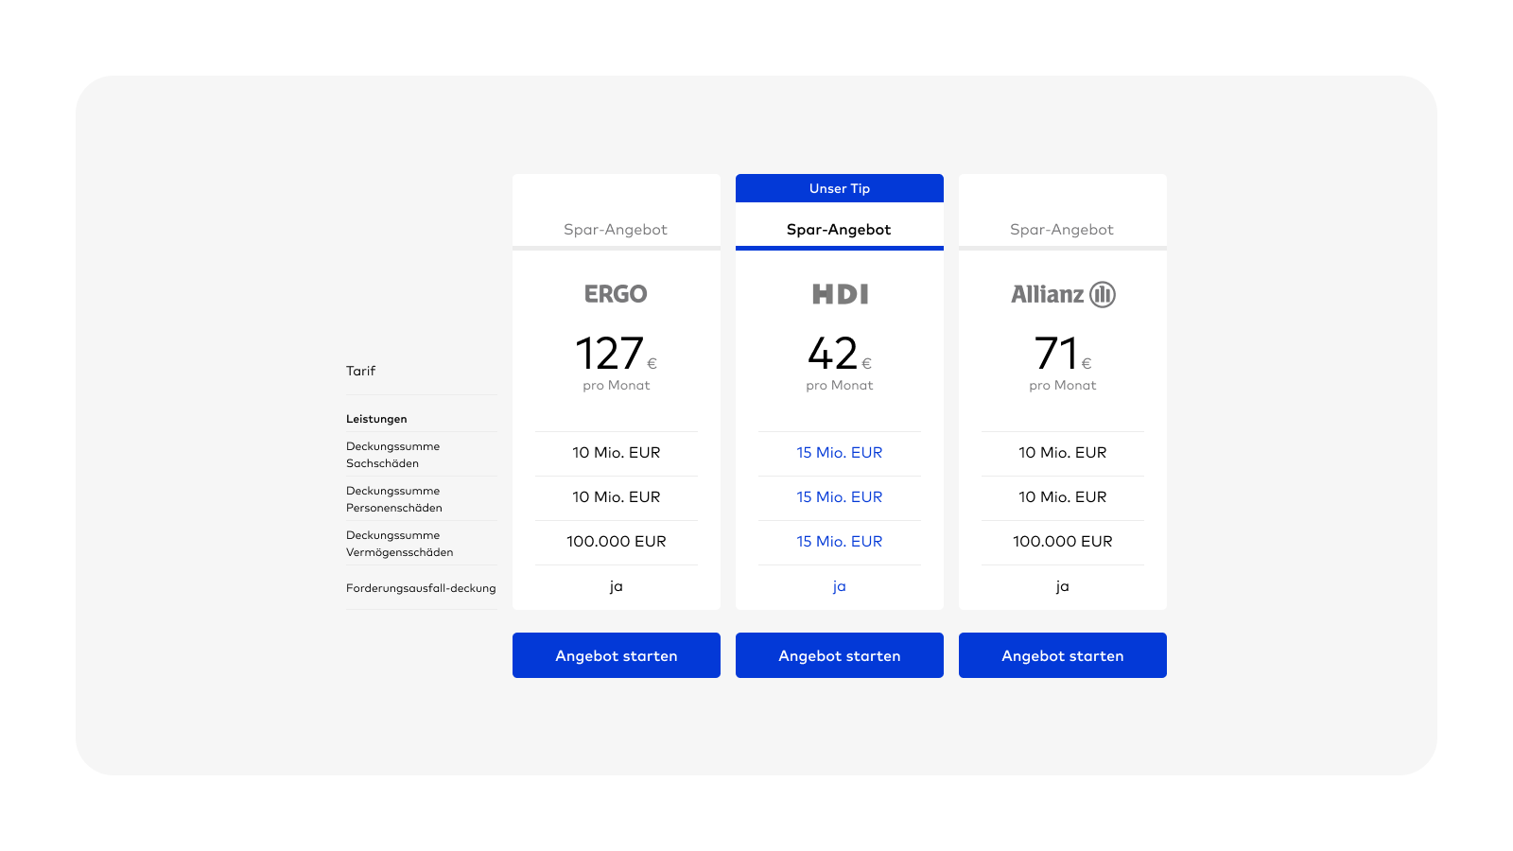Click pro Monat under the HDI price
This screenshot has height=851, width=1513.
(840, 386)
